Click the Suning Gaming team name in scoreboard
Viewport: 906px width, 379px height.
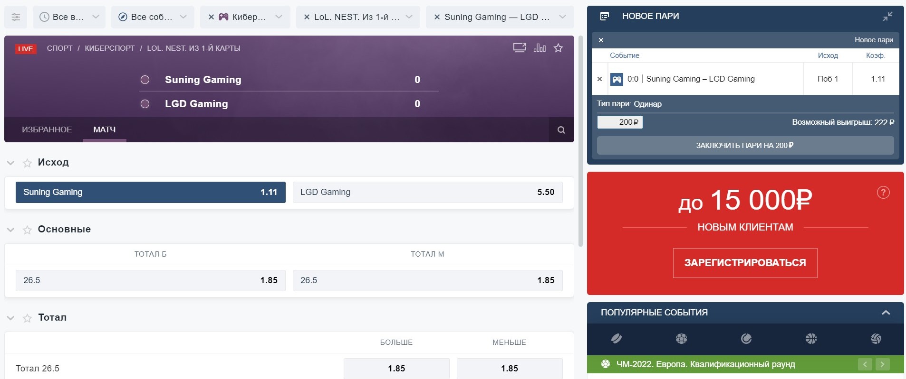pos(203,80)
